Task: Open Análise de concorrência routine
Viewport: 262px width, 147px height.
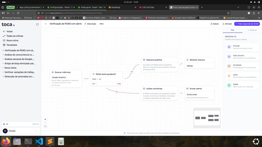Action: 19,55
